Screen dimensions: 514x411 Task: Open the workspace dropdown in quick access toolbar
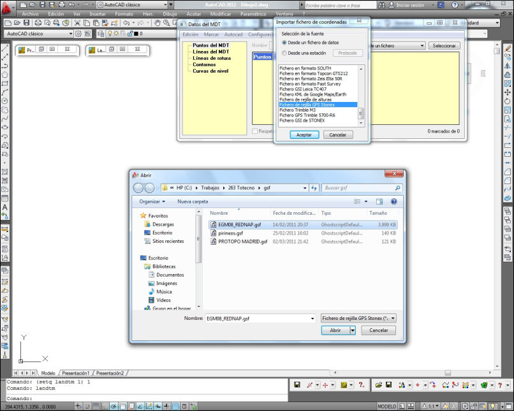tap(165, 4)
